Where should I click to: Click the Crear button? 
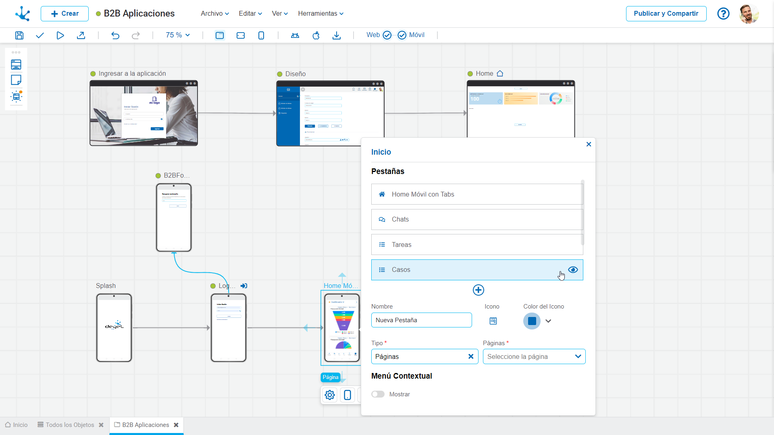tap(64, 14)
